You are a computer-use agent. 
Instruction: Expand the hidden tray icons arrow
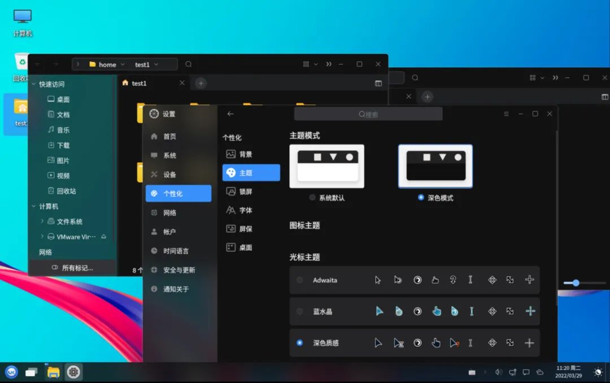(485, 372)
